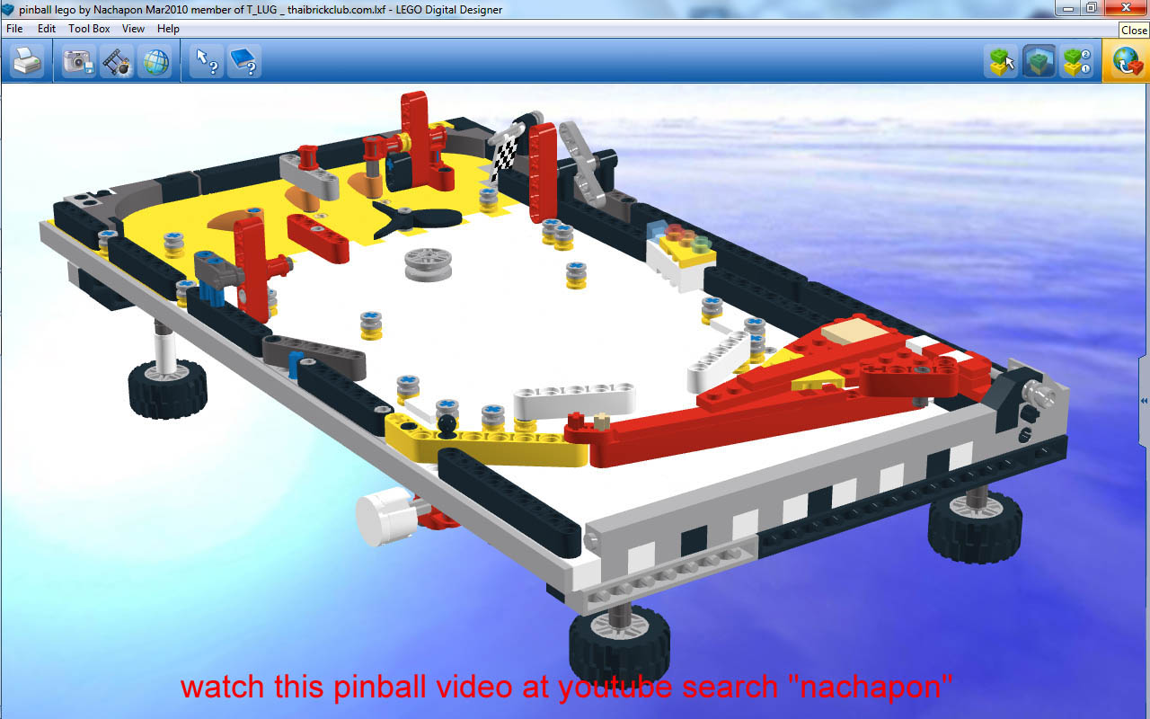Click the Print toolbar icon
The height and width of the screenshot is (719, 1150).
pos(27,61)
